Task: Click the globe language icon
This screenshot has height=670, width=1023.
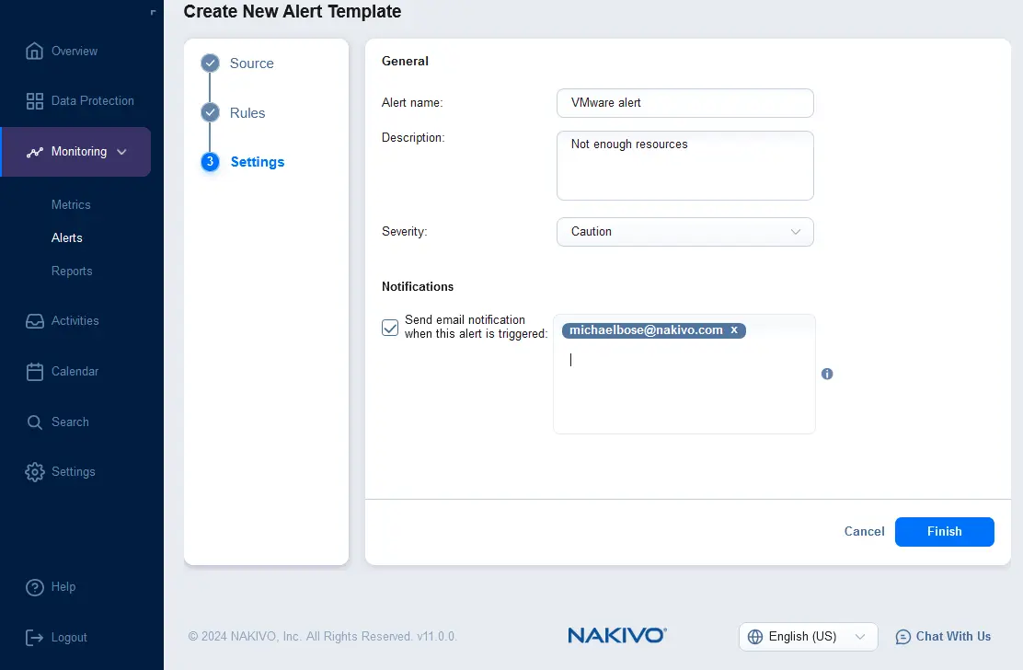Action: click(755, 637)
